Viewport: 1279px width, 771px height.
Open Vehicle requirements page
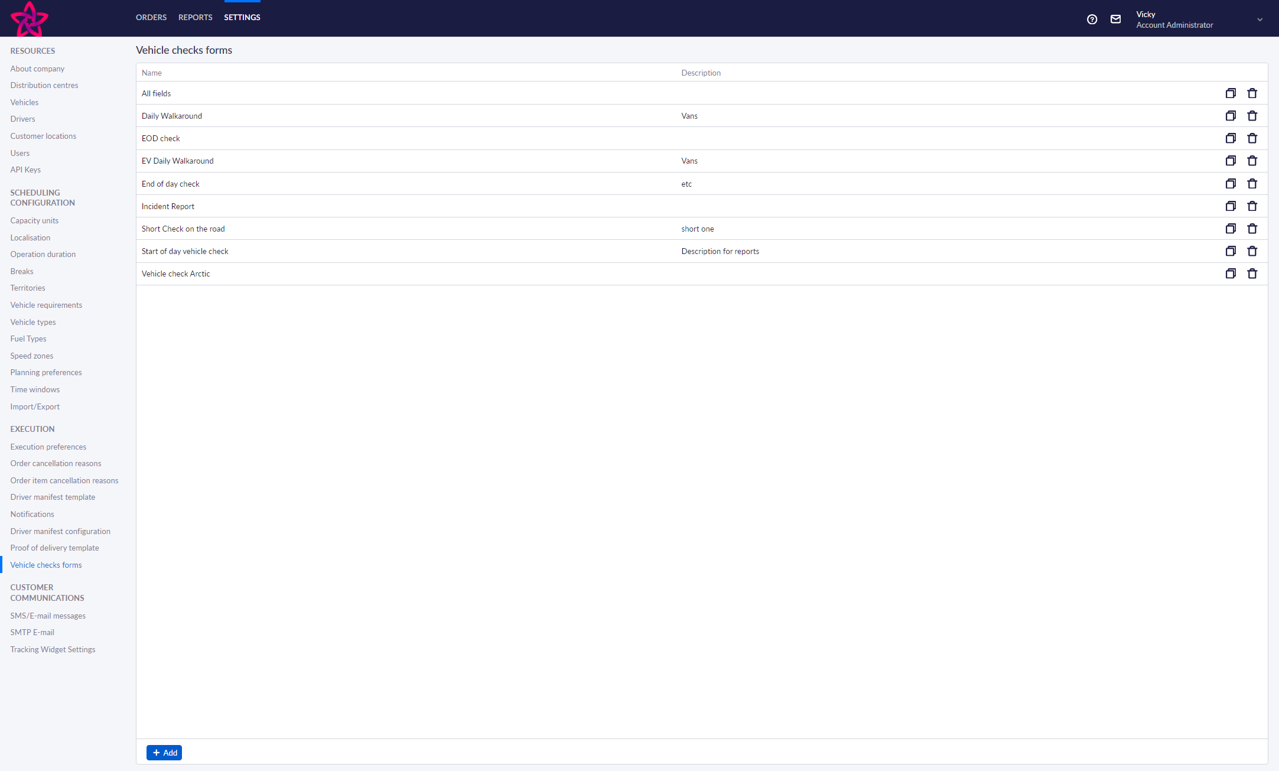click(46, 305)
